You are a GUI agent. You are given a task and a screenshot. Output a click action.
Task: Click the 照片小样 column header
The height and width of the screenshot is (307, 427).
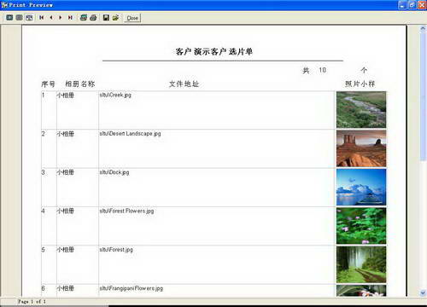click(x=360, y=84)
